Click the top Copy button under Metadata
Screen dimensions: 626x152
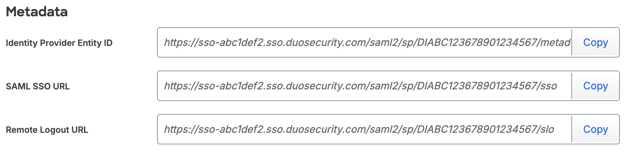tap(595, 43)
